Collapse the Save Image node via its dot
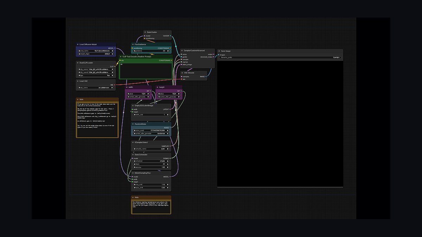This screenshot has width=422, height=237. click(x=219, y=51)
